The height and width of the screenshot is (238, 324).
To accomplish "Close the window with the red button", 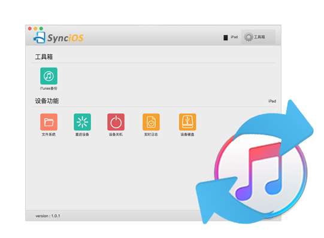I will pyautogui.click(x=30, y=29).
